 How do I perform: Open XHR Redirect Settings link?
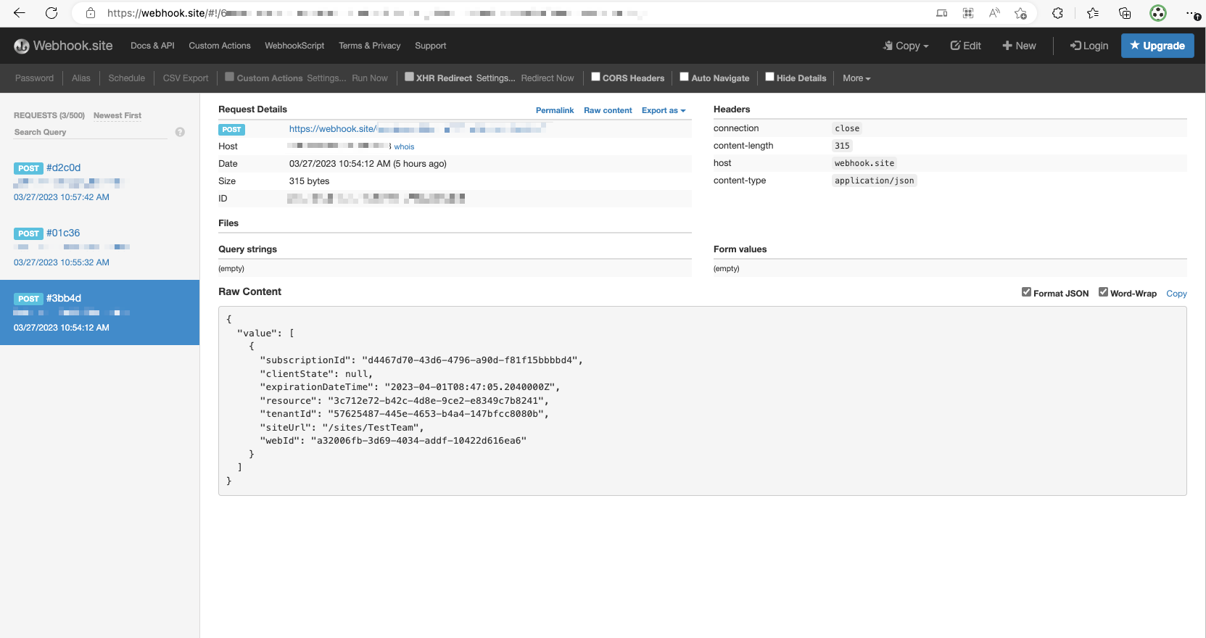point(495,78)
